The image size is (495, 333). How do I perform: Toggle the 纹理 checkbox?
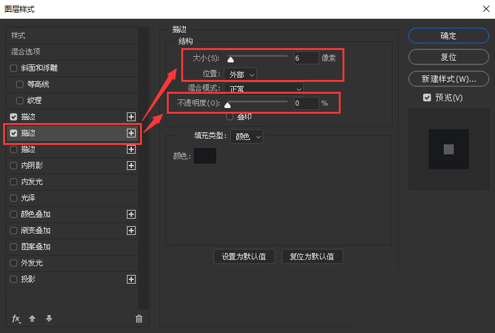pyautogui.click(x=19, y=101)
